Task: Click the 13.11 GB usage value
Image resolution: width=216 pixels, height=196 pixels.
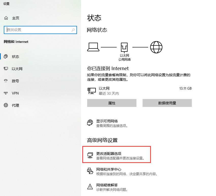Action: [186, 88]
